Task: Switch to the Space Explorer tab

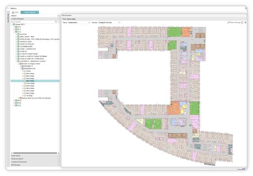Action: tap(30, 13)
